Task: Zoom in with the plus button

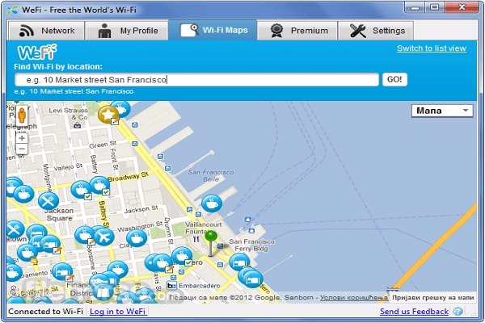Action: [22, 138]
